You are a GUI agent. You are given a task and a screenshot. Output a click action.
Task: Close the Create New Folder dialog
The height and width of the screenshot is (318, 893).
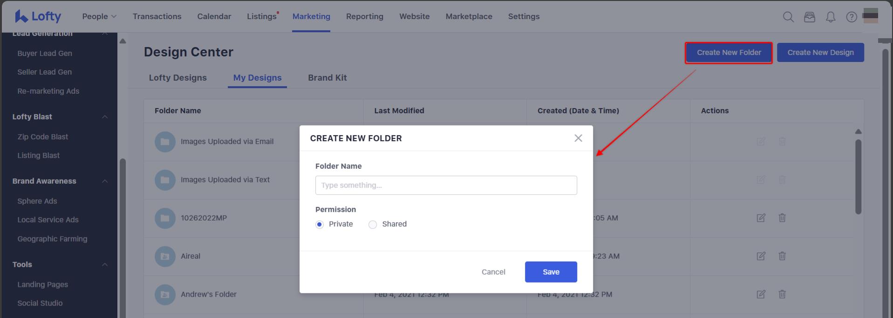click(x=578, y=138)
